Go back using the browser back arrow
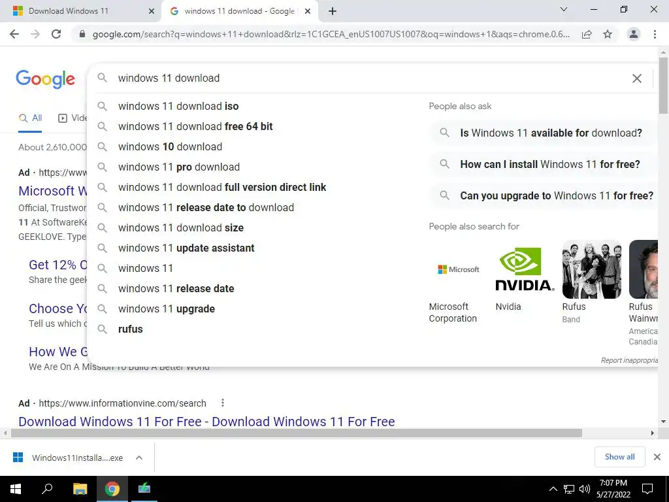 click(x=14, y=34)
